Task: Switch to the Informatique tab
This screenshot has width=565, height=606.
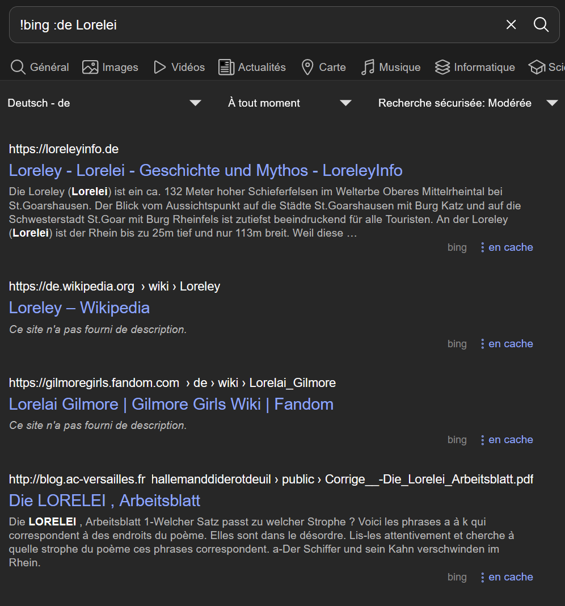Action: coord(475,67)
